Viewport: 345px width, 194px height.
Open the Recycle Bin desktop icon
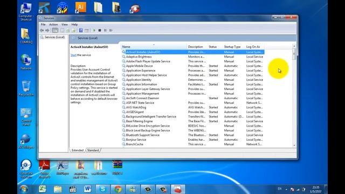pos(26,88)
